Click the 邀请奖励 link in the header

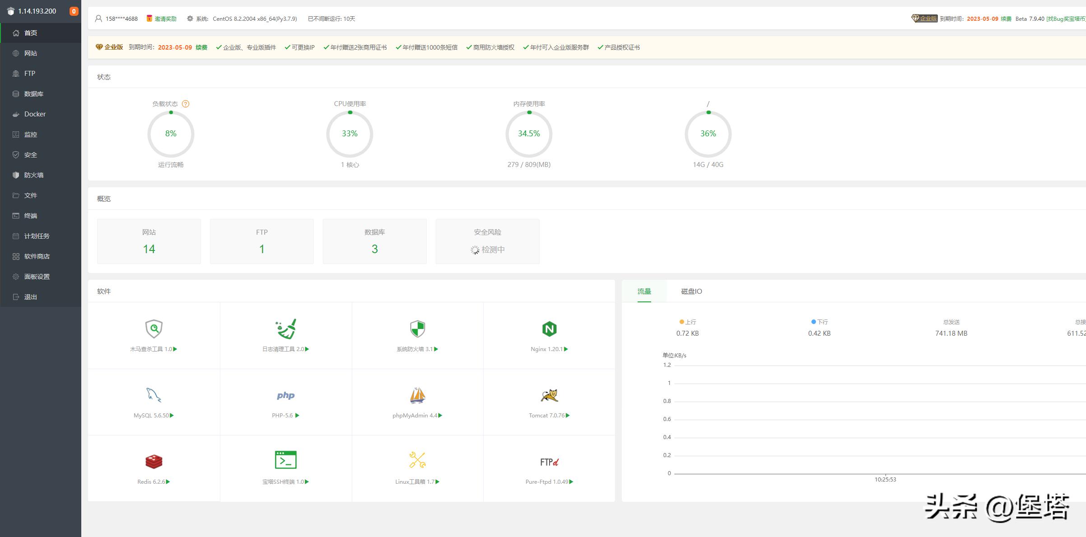[165, 19]
